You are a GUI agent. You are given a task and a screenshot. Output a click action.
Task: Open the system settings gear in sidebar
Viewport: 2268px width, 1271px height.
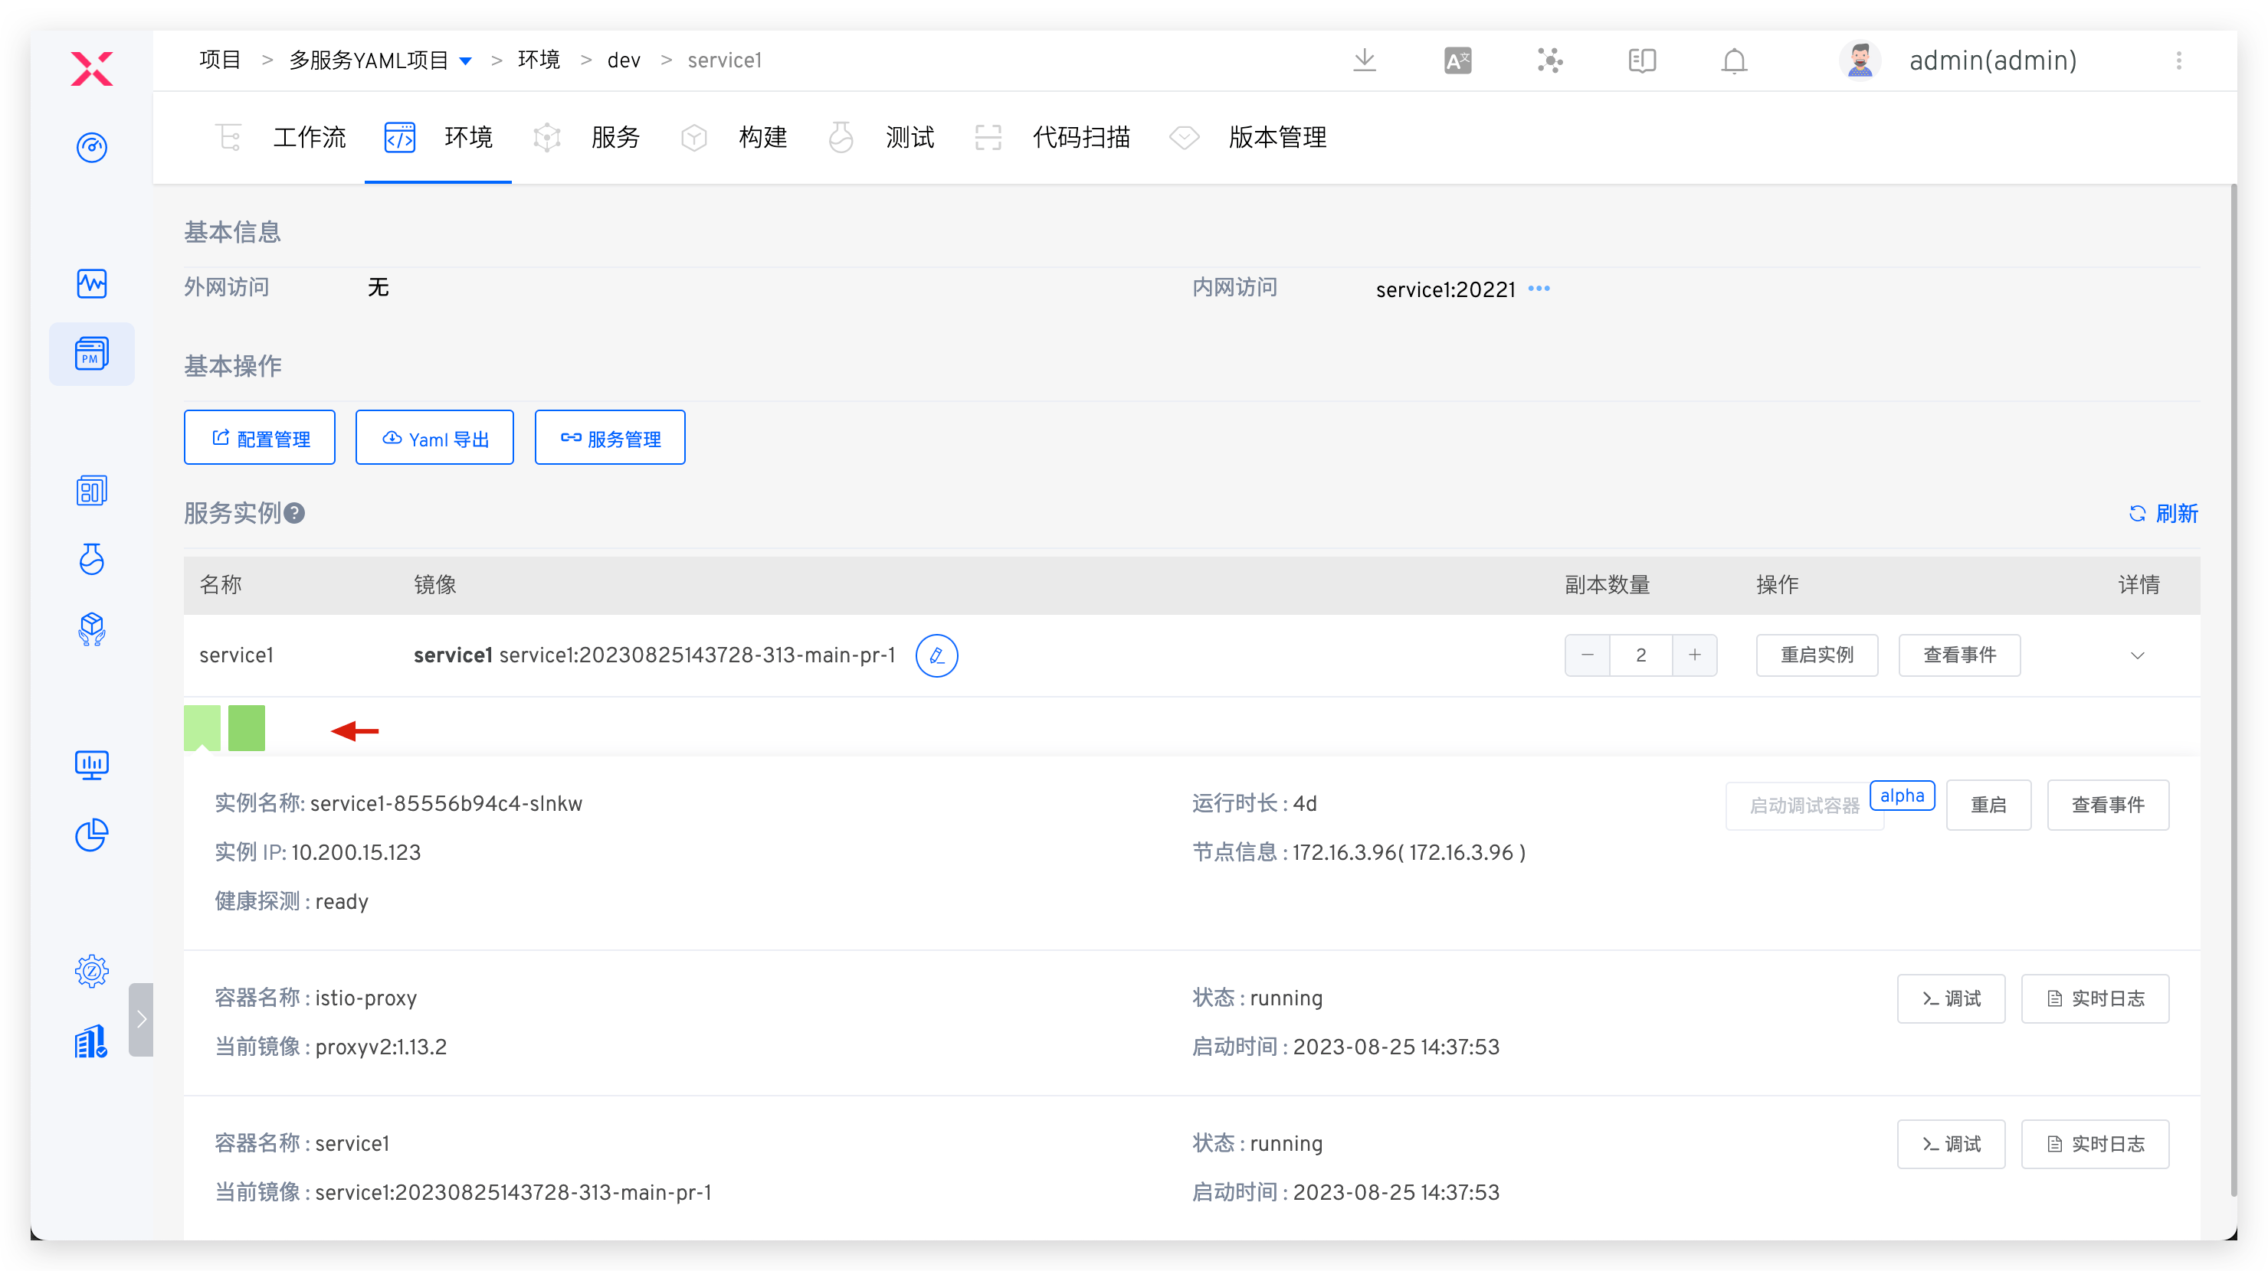pyautogui.click(x=92, y=971)
